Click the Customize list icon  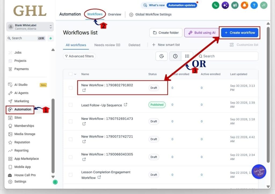[x=232, y=45]
